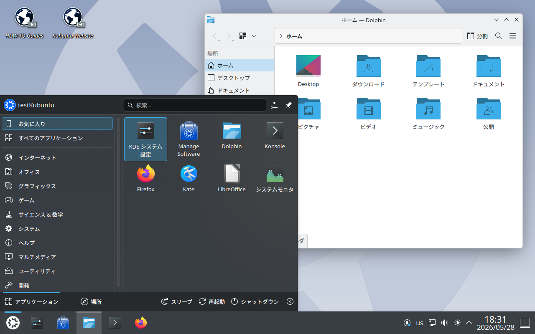Switch to the アプリケーション tab
This screenshot has height=334, width=535.
coord(31,301)
